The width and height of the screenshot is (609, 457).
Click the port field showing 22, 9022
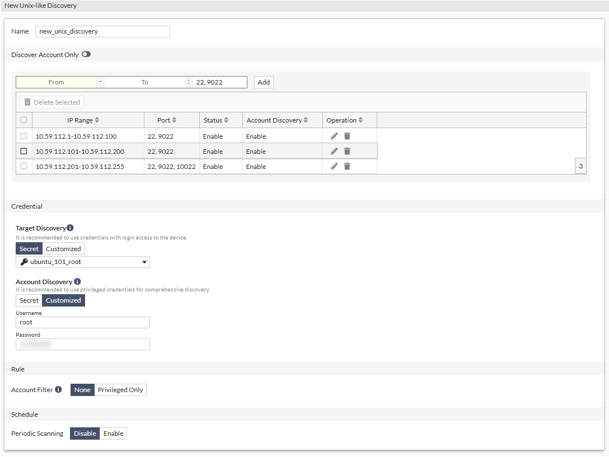tap(220, 82)
